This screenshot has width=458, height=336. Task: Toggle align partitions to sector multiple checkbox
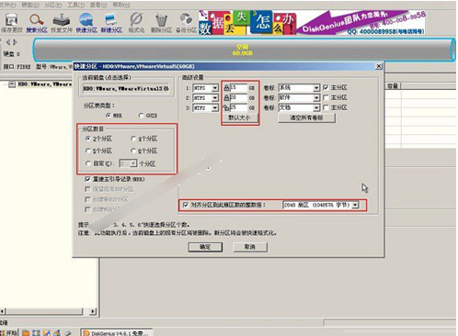[x=185, y=205]
